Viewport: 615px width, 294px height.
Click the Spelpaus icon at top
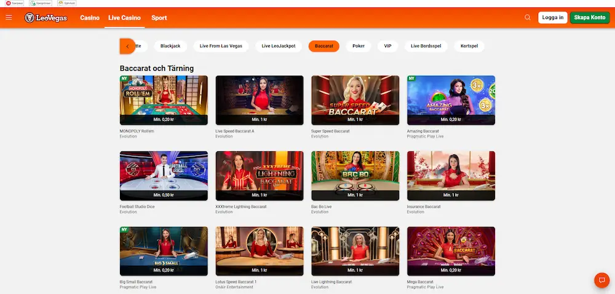[x=15, y=3]
